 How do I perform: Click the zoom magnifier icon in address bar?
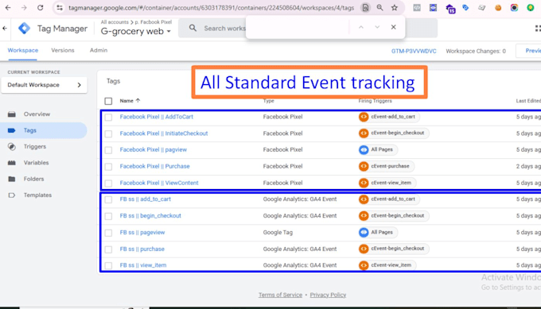coord(379,8)
